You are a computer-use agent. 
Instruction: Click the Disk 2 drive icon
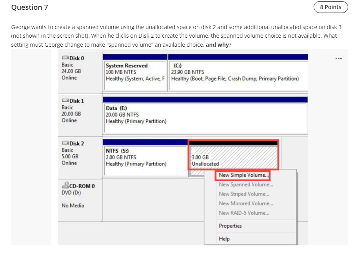(x=64, y=143)
